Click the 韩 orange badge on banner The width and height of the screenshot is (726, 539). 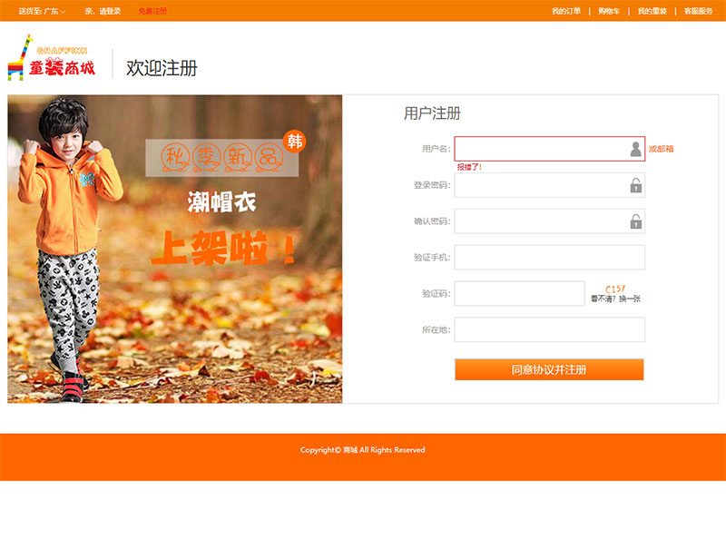(x=295, y=140)
